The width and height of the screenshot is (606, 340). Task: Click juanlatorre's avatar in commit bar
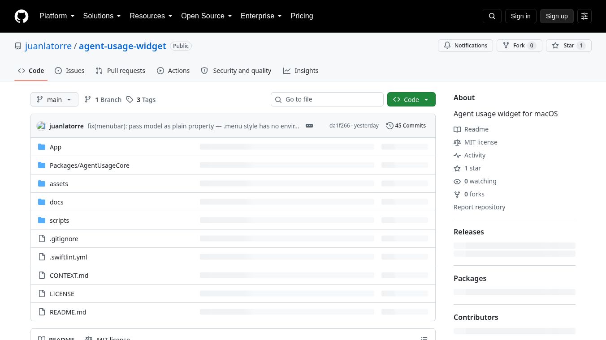pos(41,126)
